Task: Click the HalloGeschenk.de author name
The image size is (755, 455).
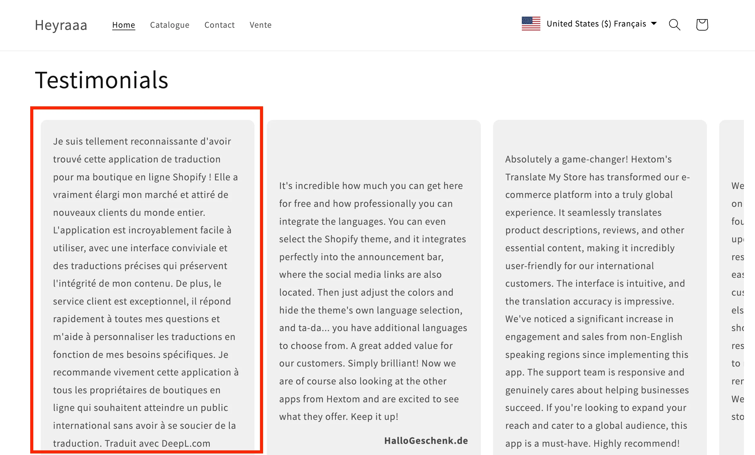Action: pyautogui.click(x=426, y=441)
